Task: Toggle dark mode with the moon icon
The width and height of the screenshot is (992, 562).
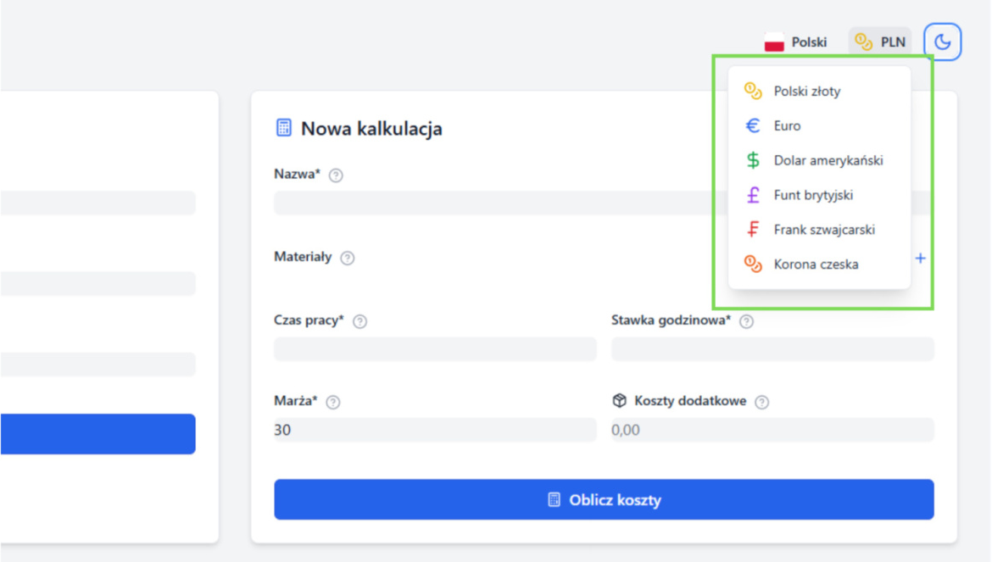Action: [942, 42]
